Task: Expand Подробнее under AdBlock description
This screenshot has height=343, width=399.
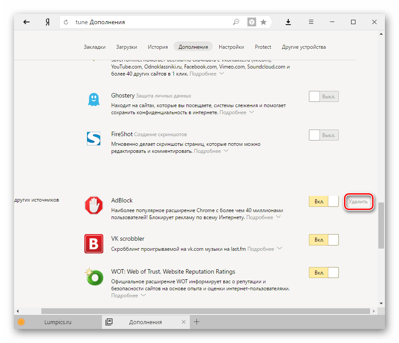Action: 263,217
